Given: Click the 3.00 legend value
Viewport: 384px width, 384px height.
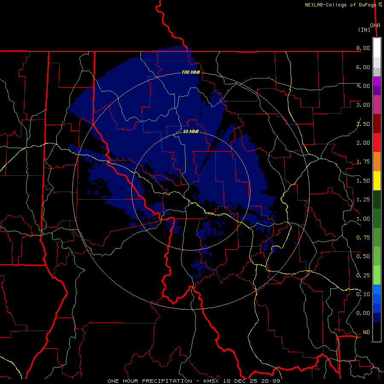Looking at the screenshot, I should 363,105.
